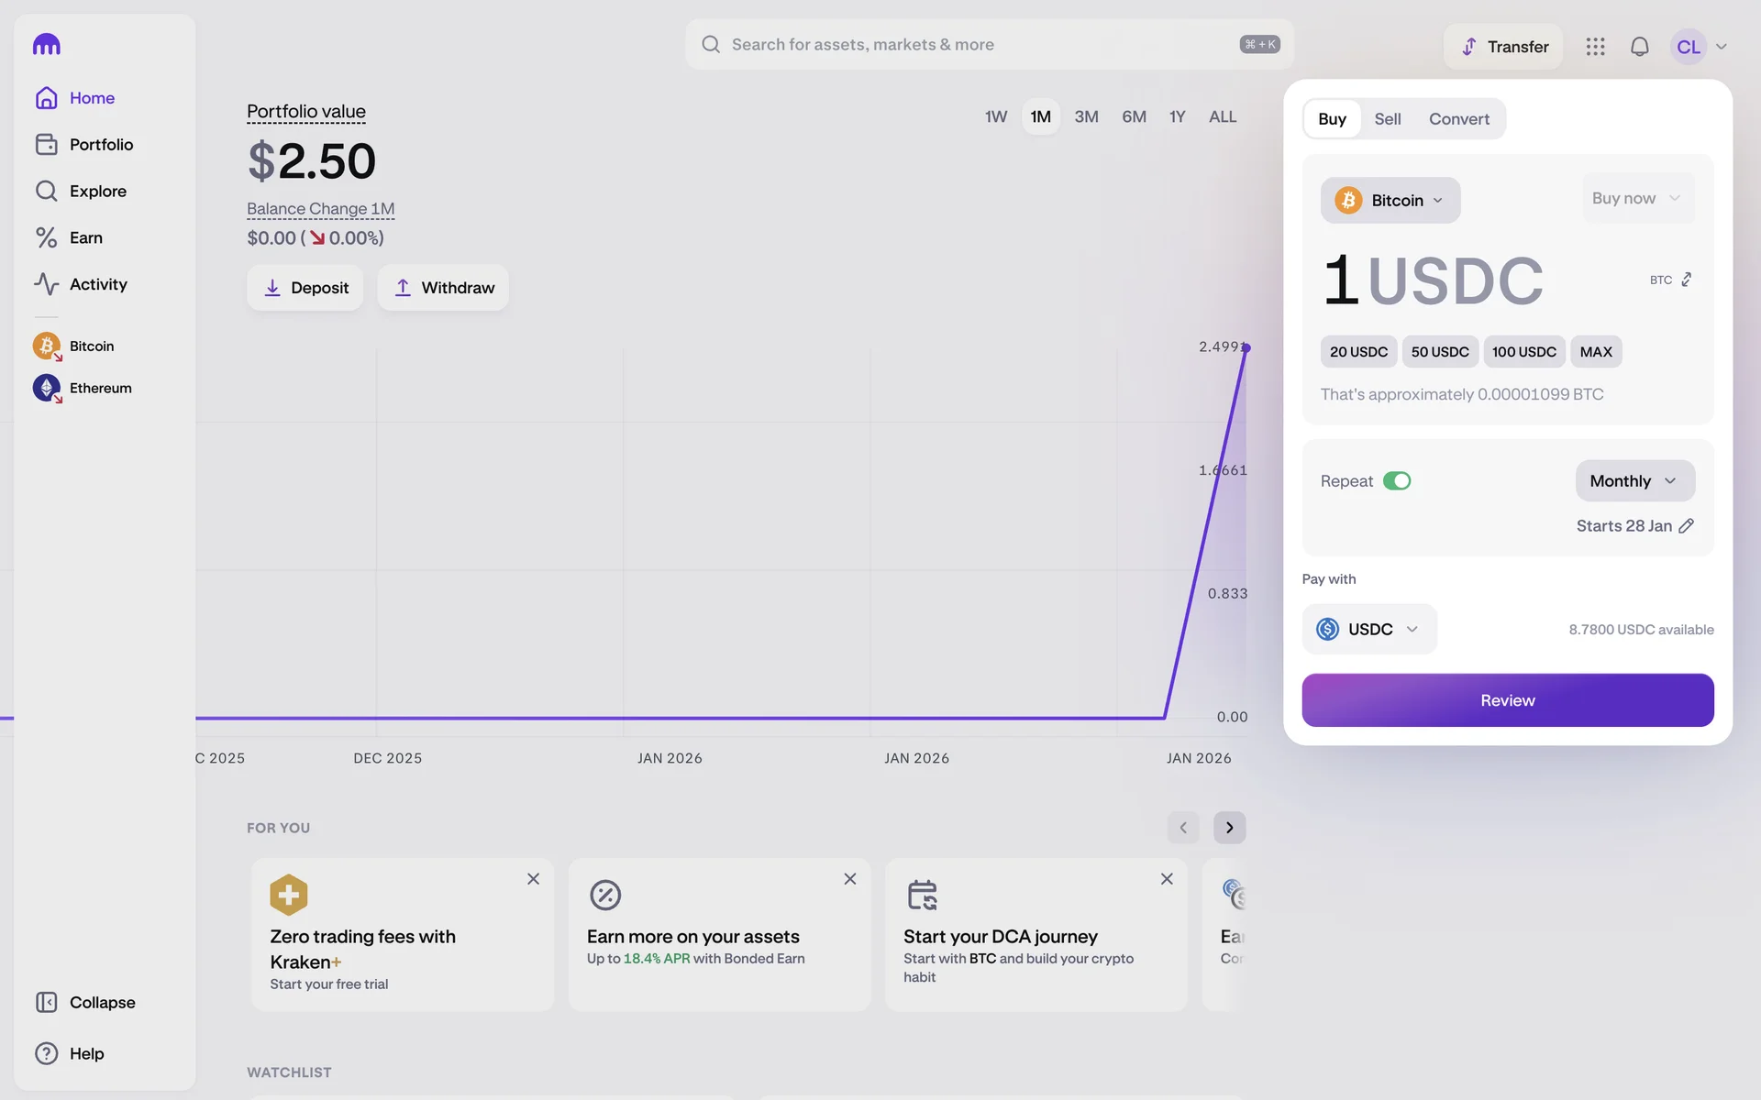
Task: Click the Kraken logo
Action: pos(47,44)
